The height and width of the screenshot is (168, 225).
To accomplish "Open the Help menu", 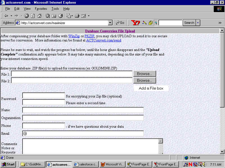I will 66,9.
